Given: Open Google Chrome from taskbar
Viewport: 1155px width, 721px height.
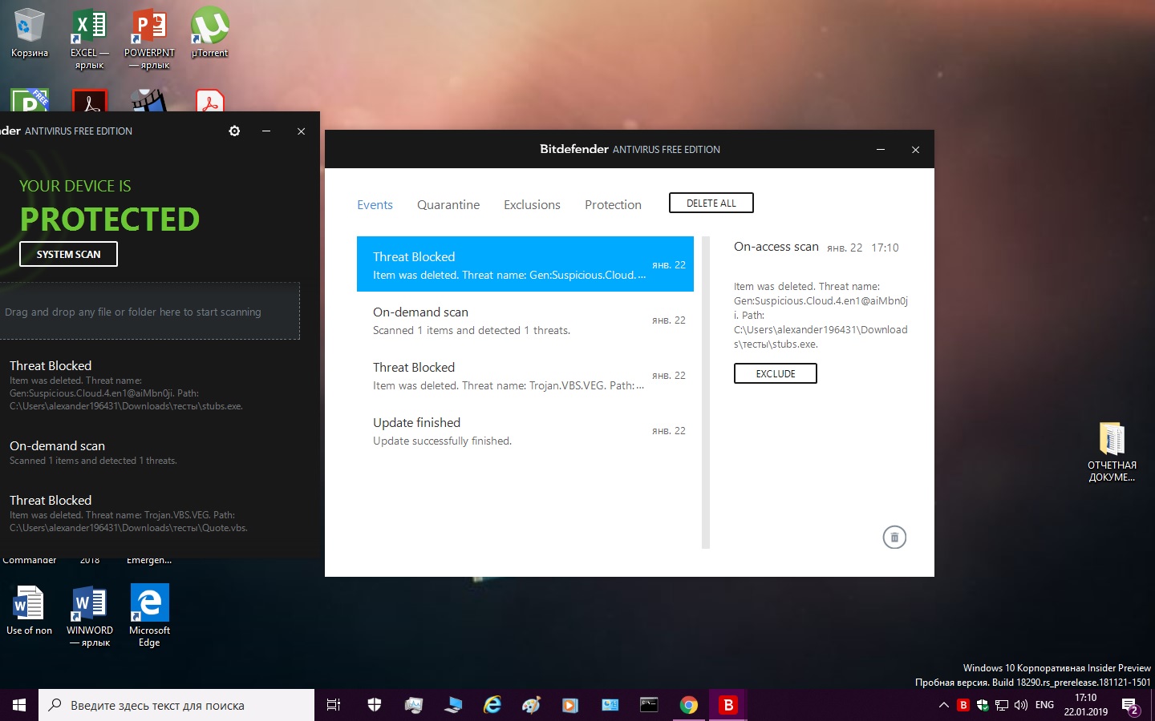Looking at the screenshot, I should (688, 705).
